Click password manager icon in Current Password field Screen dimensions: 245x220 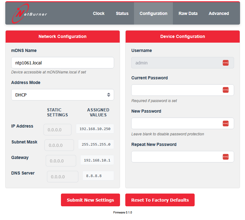click(225, 90)
